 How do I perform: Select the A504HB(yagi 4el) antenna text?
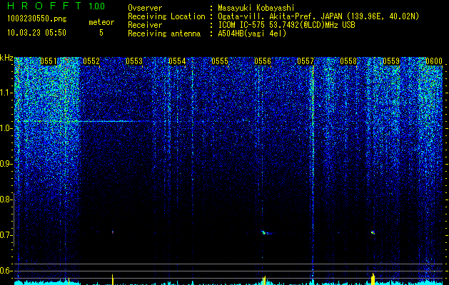coord(252,33)
